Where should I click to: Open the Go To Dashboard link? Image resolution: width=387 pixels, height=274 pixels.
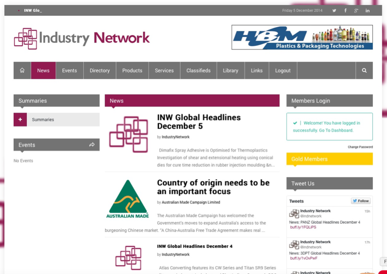[x=339, y=130]
